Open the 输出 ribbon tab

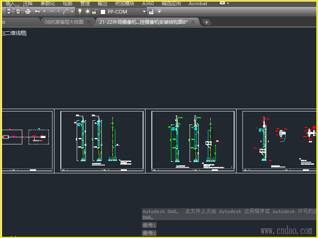[x=103, y=4]
